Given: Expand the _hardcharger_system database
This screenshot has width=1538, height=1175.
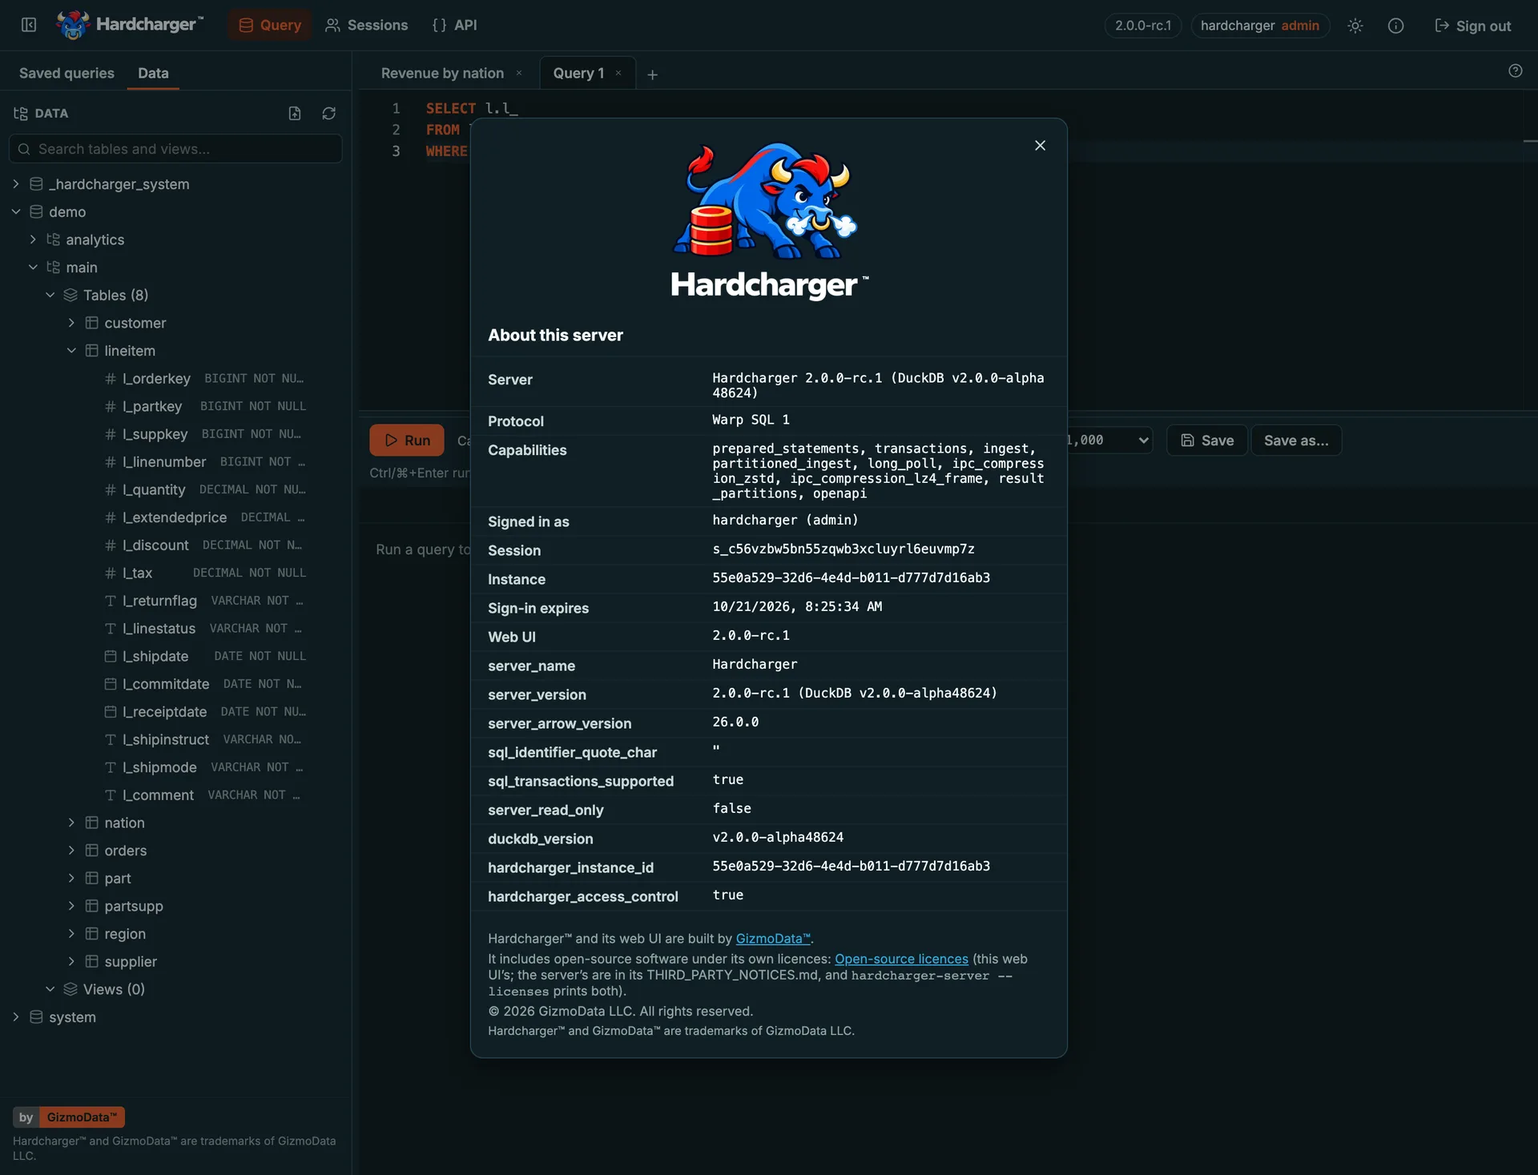Looking at the screenshot, I should [16, 184].
